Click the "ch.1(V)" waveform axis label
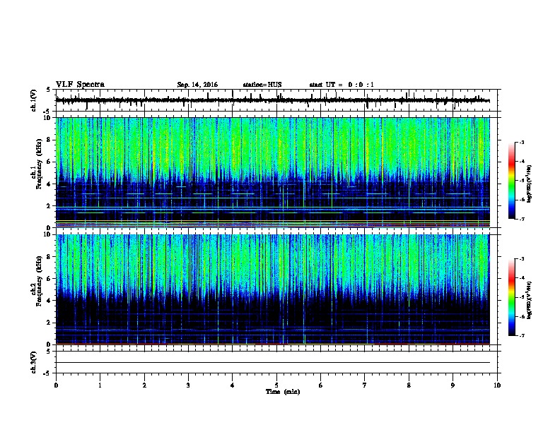 [33, 100]
